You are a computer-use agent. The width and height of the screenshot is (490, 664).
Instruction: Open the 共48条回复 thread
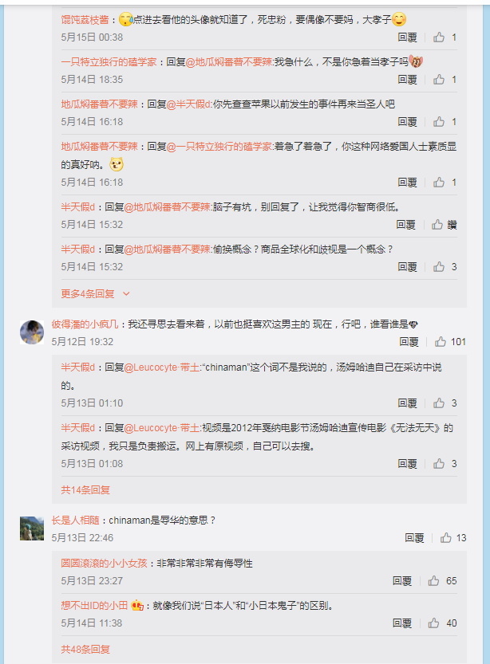(x=85, y=649)
